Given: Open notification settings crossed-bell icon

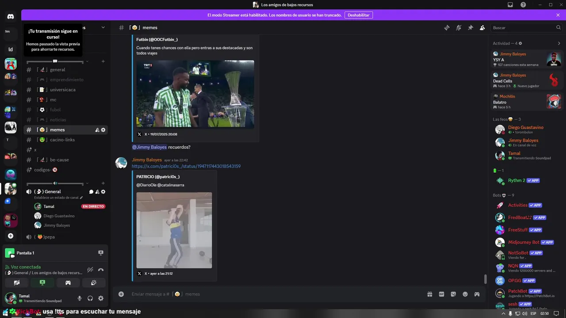Looking at the screenshot, I should [459, 27].
